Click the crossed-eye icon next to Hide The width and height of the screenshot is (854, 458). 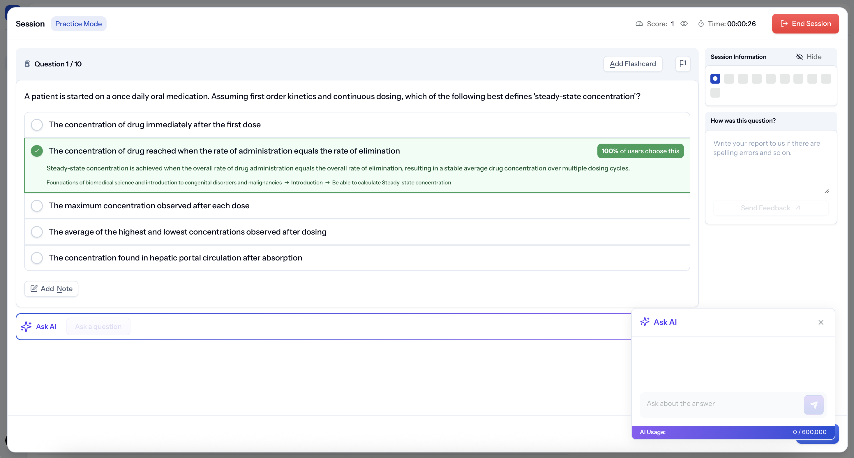[799, 57]
